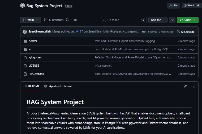
Task: Click the pencil edit README icon
Action: 185,86
